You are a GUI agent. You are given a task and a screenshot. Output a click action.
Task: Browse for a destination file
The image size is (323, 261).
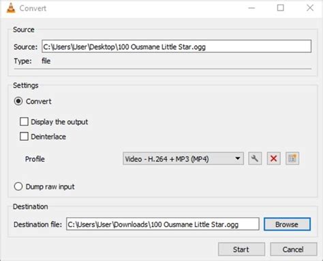click(287, 224)
